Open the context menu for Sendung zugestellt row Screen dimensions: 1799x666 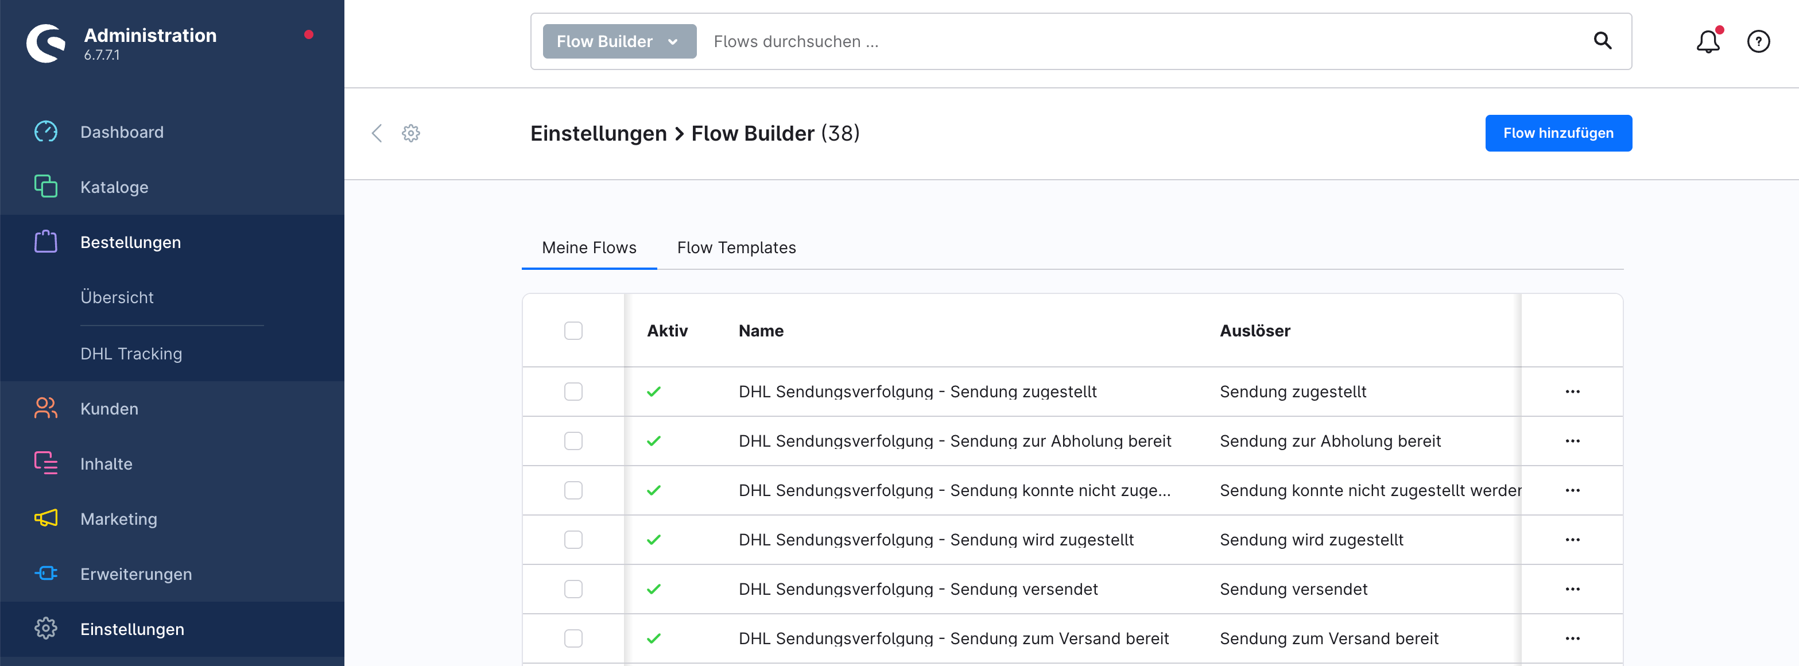(1573, 392)
